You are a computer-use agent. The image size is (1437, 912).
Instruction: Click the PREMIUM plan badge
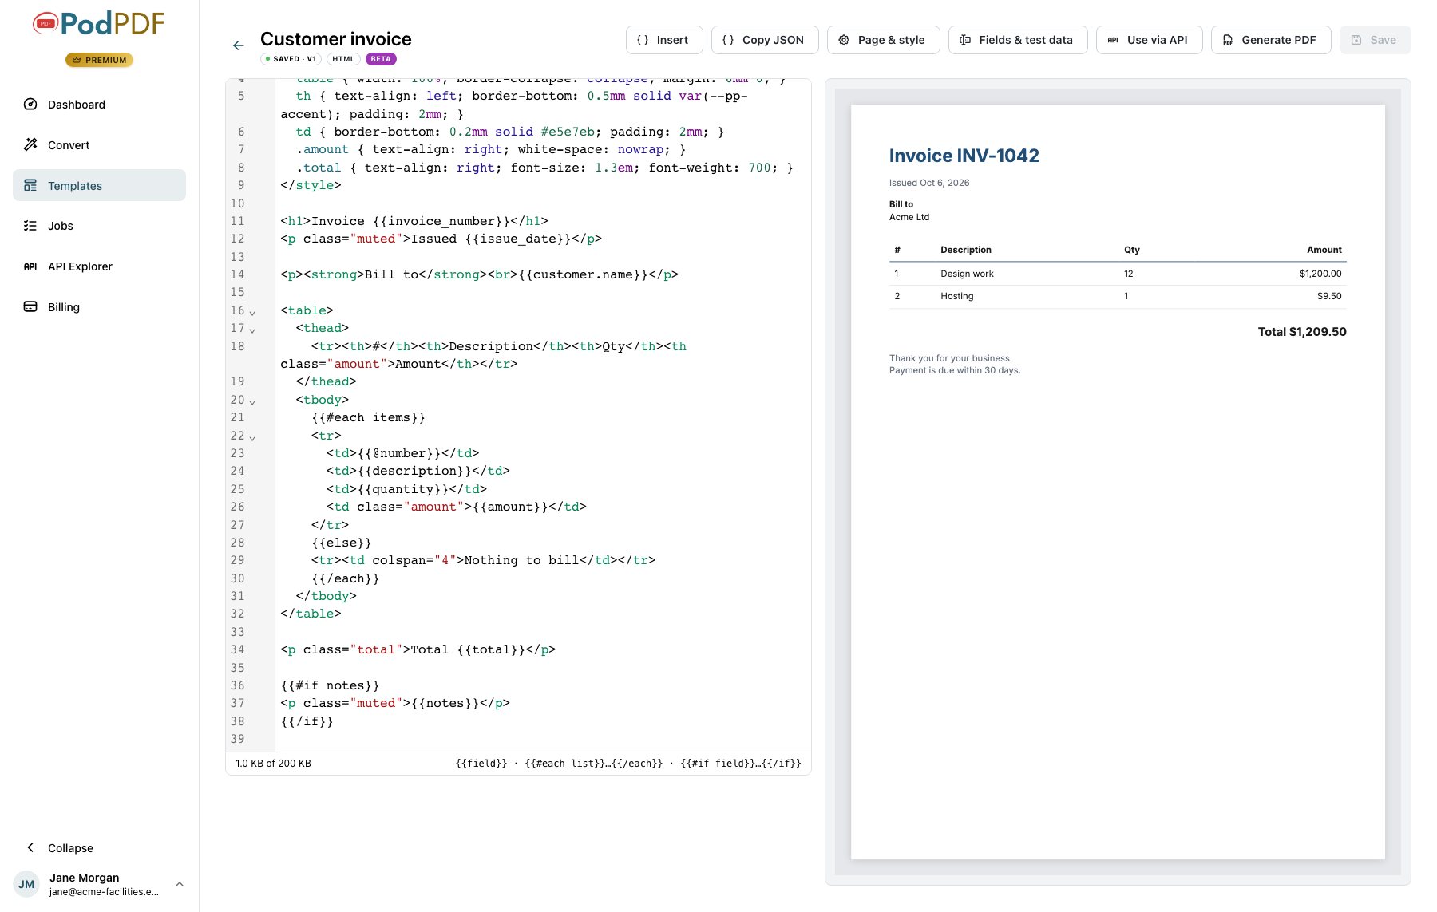pyautogui.click(x=99, y=60)
